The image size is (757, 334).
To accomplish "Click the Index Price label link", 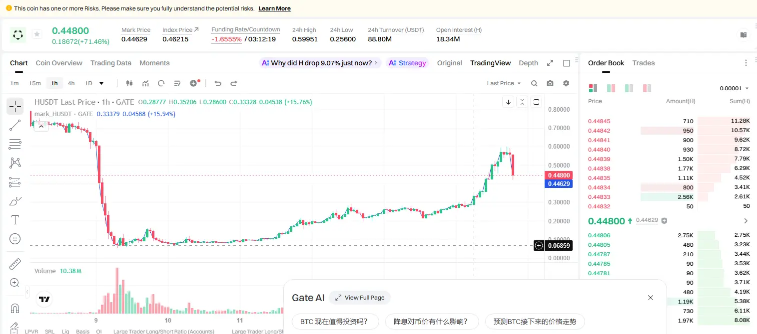I will click(x=180, y=30).
